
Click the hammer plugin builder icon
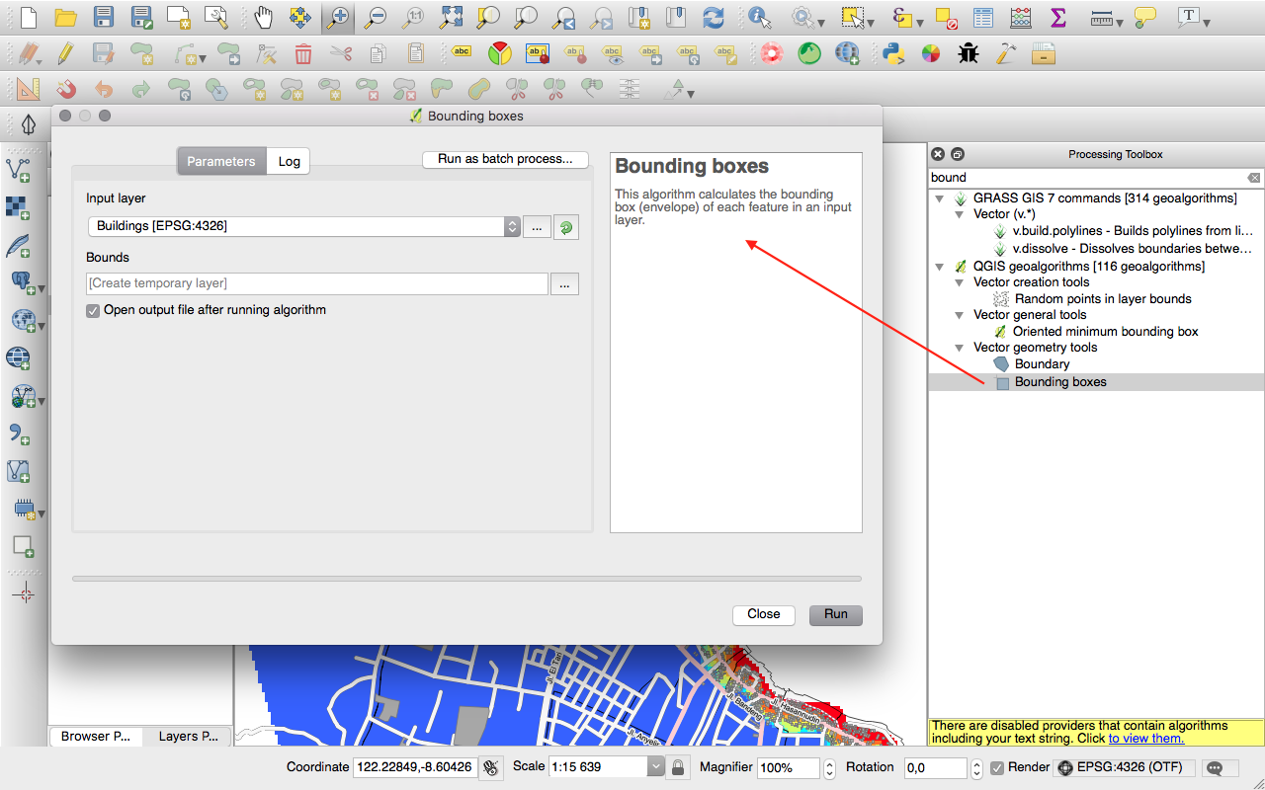[x=1006, y=53]
